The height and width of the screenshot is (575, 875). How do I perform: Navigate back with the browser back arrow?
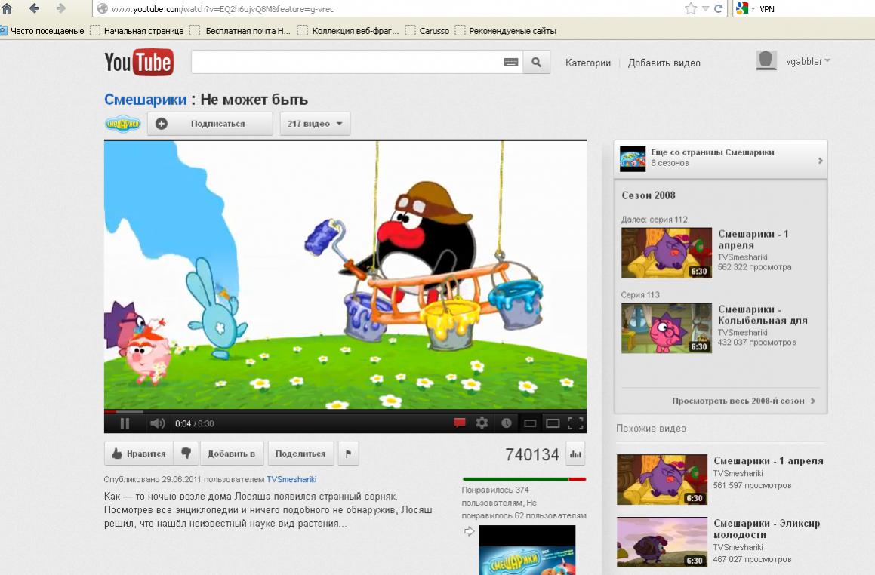[x=34, y=8]
